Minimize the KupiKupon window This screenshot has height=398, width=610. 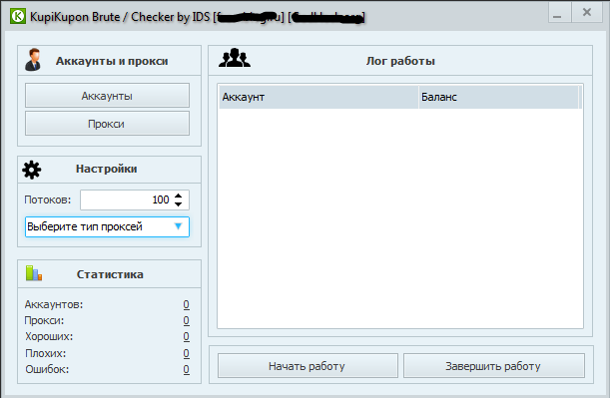pyautogui.click(x=559, y=12)
